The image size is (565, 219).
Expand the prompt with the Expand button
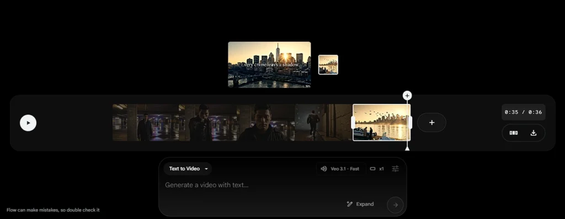[360, 204]
